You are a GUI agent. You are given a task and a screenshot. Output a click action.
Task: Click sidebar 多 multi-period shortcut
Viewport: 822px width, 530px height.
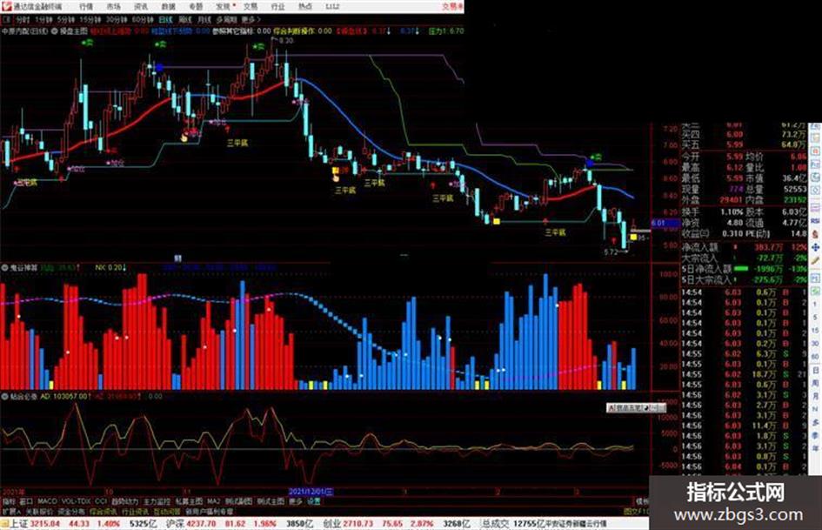tap(815, 422)
